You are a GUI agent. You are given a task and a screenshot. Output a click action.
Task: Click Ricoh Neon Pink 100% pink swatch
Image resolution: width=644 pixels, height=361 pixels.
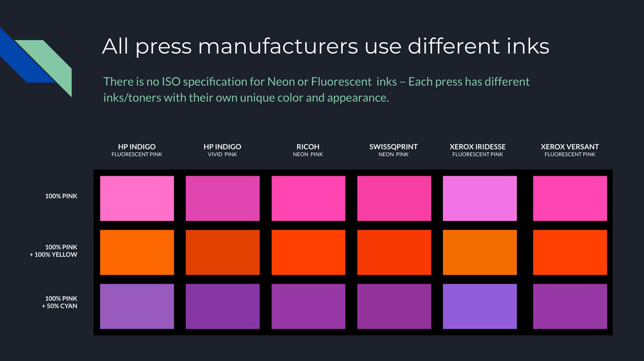click(309, 198)
